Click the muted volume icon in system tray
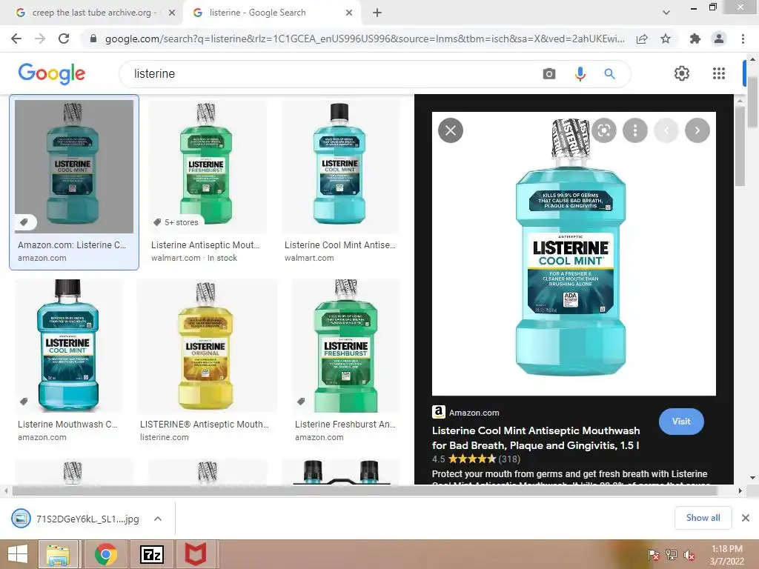 tap(689, 555)
